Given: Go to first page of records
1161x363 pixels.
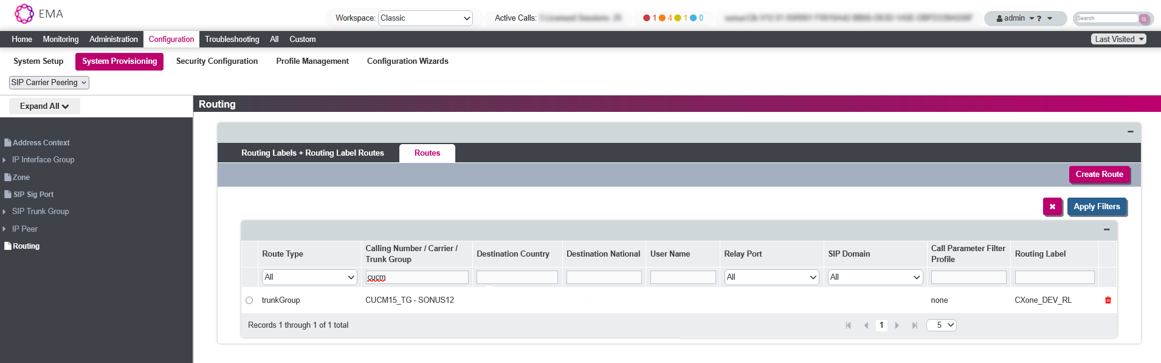Looking at the screenshot, I should pyautogui.click(x=848, y=325).
